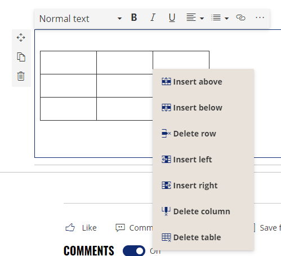Apply italic formatting
The width and height of the screenshot is (281, 256).
[x=153, y=17]
